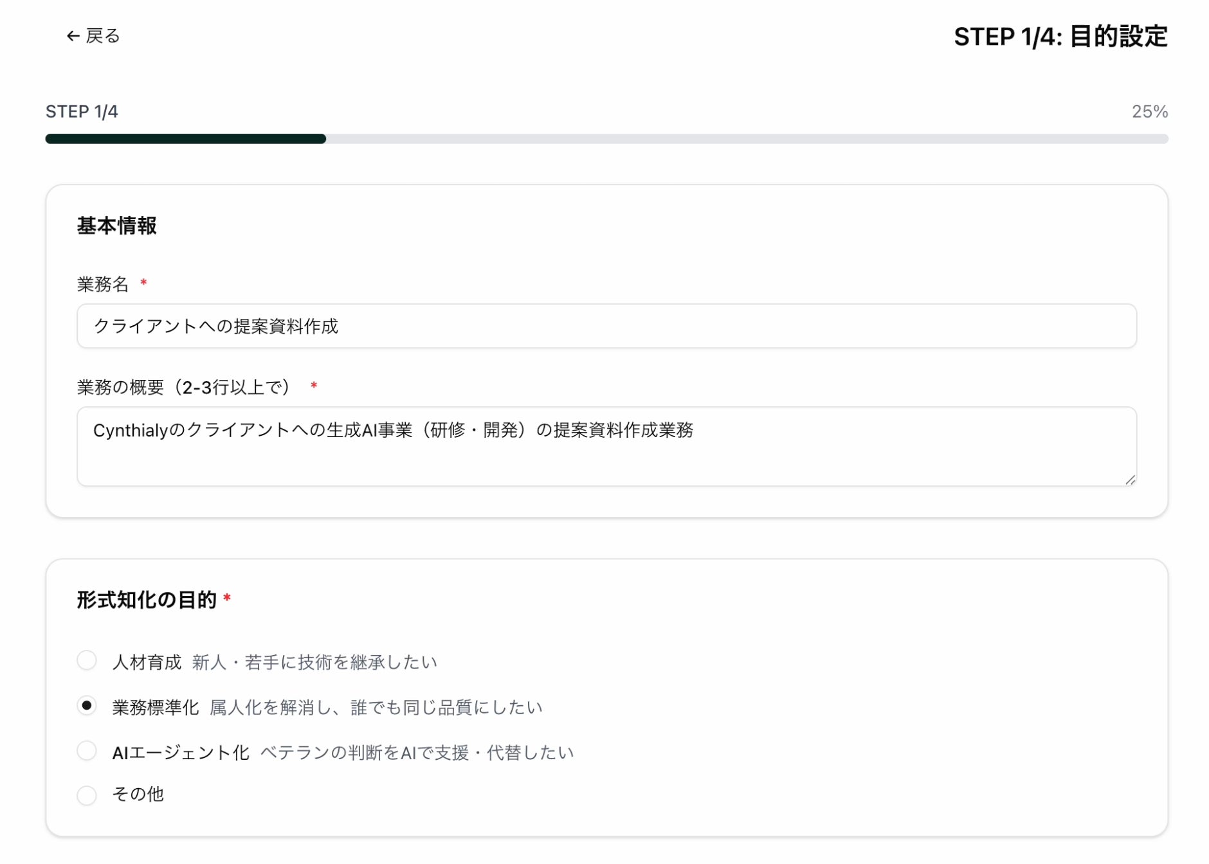Click the STEP 1/4: 目的設定 page title
Image resolution: width=1209 pixels, height=864 pixels.
point(1060,37)
